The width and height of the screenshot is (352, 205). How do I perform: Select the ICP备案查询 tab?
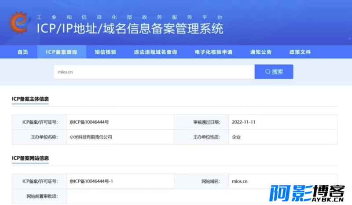click(x=62, y=52)
